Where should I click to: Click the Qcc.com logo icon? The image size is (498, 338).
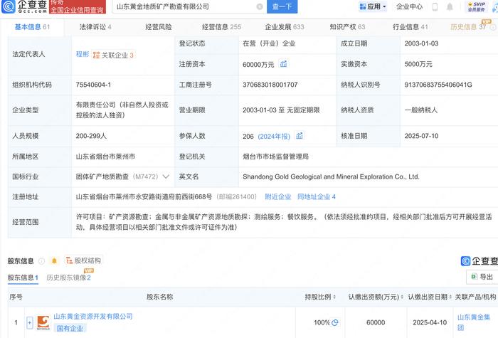[x=9, y=6]
